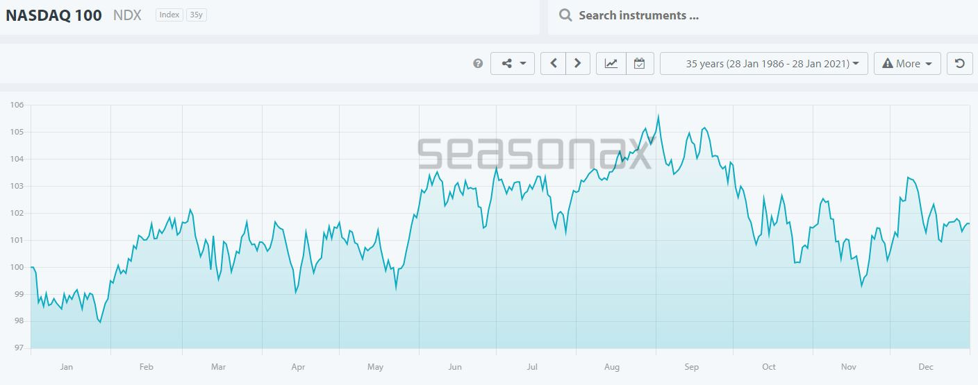Click the 99 value on the y-axis
The image size is (978, 385).
(19, 294)
